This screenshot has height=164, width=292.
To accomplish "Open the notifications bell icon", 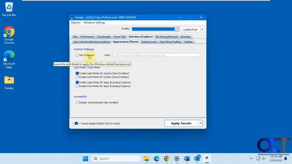I will [286, 159].
